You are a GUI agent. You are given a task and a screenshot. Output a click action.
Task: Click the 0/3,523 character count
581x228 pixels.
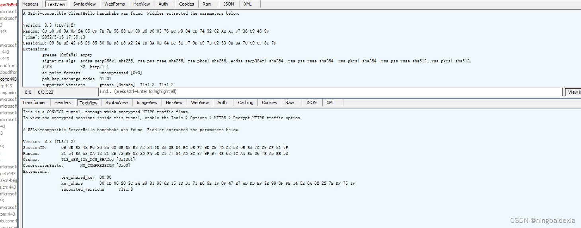tap(46, 92)
